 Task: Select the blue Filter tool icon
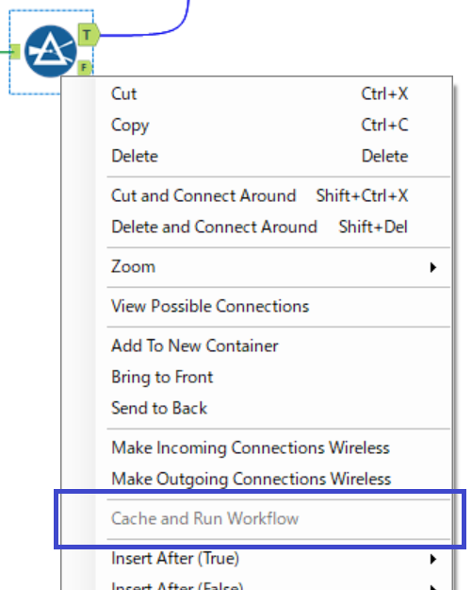[51, 51]
